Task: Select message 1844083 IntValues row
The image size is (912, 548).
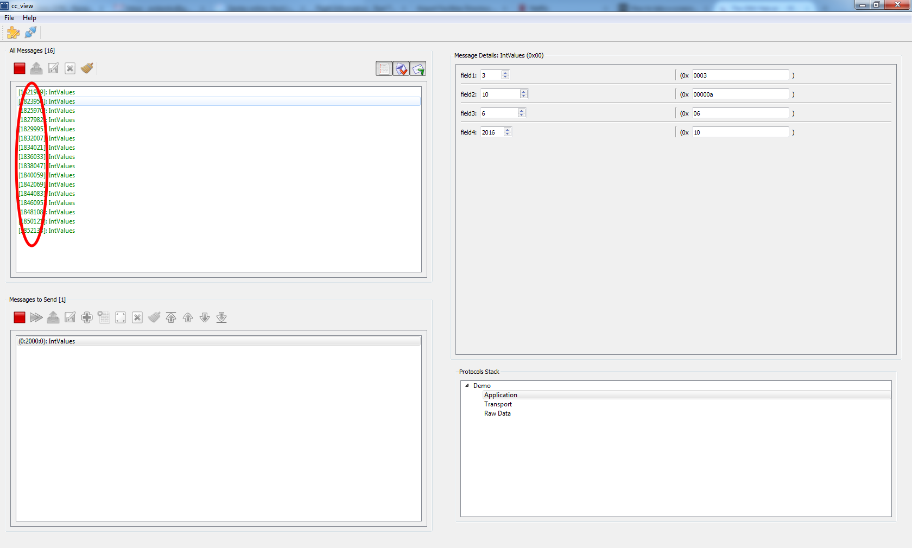Action: [219, 194]
